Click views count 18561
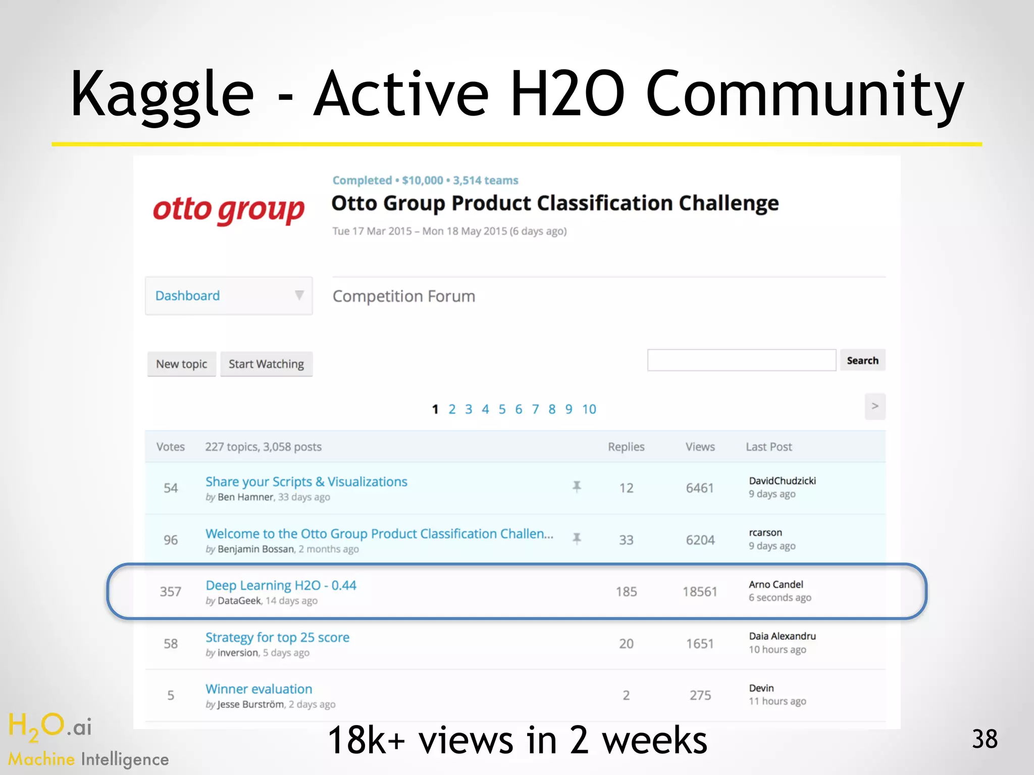This screenshot has width=1034, height=775. point(700,592)
